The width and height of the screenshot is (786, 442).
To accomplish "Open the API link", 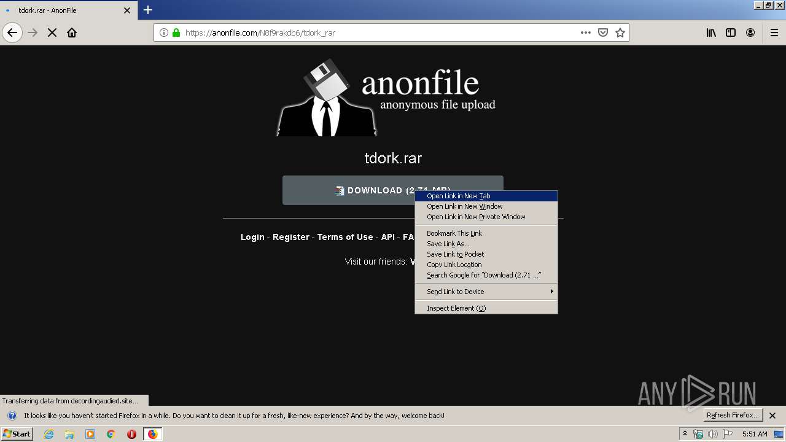I will [388, 237].
